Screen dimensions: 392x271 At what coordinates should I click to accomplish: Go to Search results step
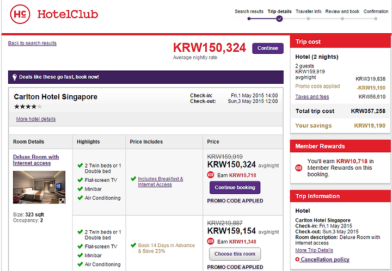(x=249, y=11)
